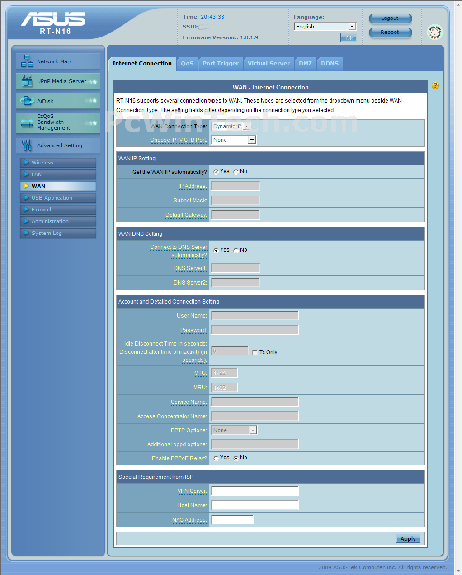
Task: Click the LAN arrow icon
Action: tap(27, 174)
